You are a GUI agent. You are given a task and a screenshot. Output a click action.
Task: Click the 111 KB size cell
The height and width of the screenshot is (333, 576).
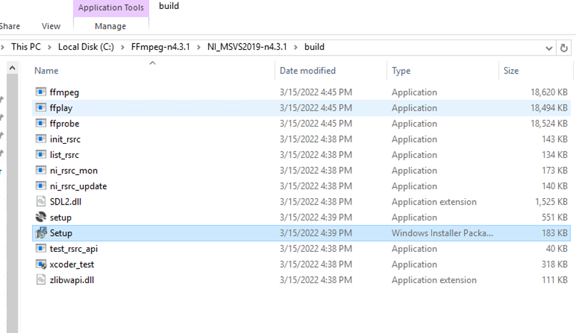coord(555,280)
